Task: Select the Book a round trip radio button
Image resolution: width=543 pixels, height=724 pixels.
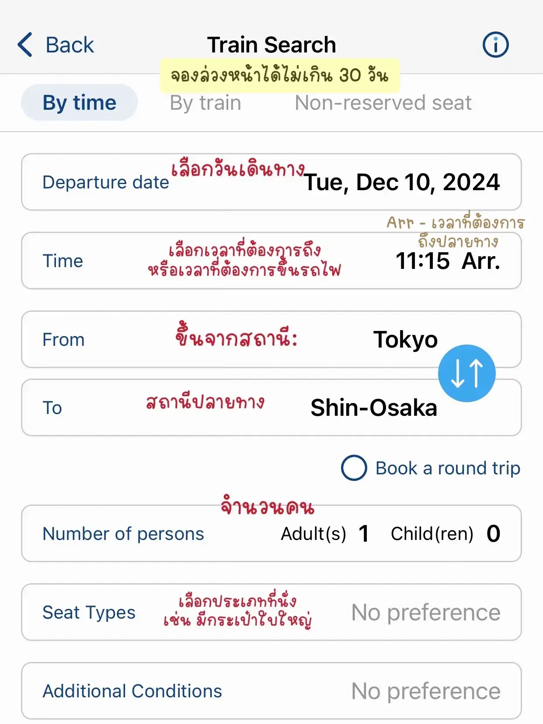Action: click(354, 468)
